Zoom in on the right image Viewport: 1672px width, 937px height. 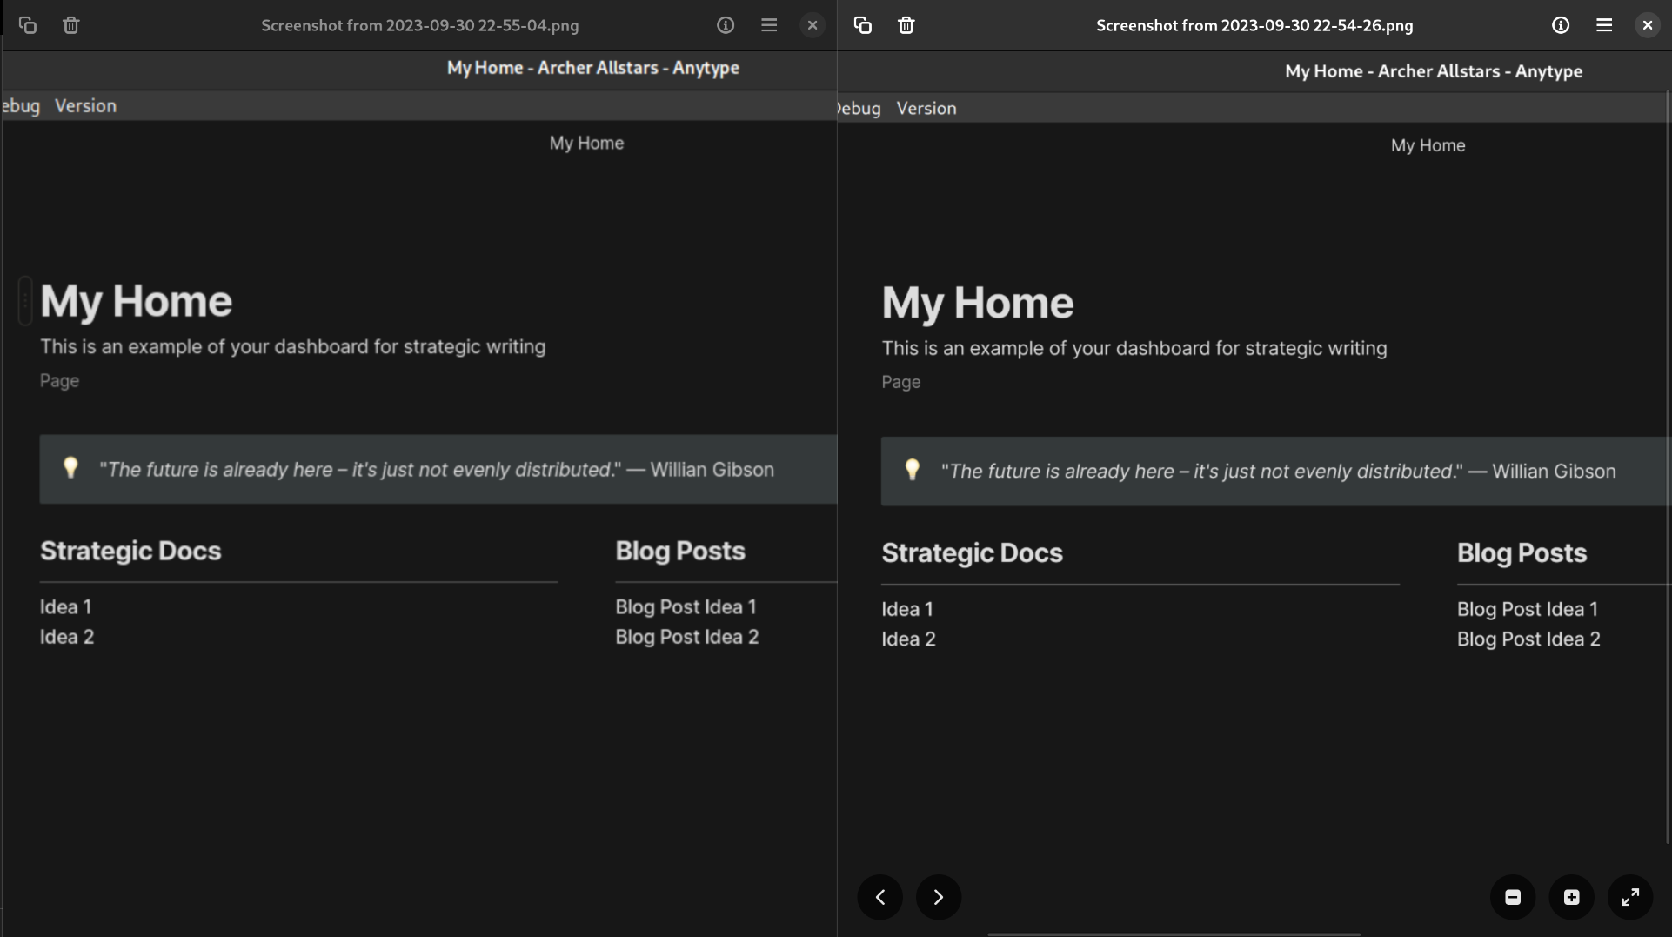click(x=1570, y=897)
